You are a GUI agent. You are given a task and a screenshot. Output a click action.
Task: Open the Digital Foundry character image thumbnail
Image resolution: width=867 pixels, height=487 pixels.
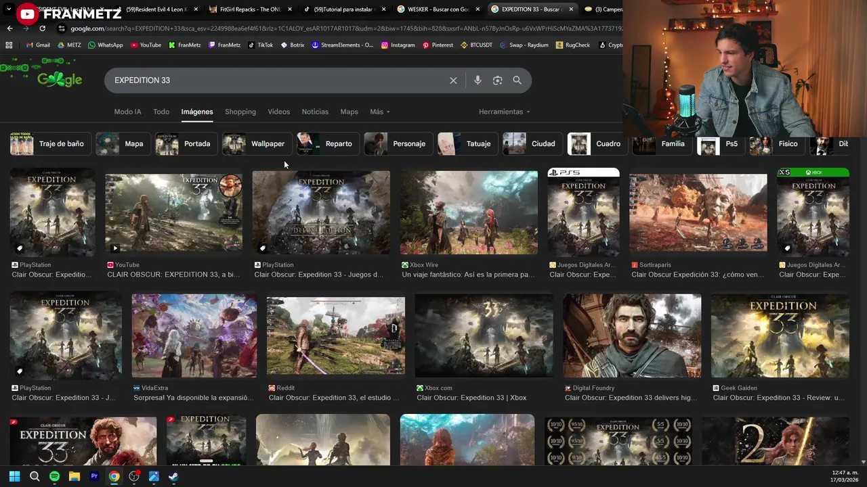click(x=632, y=335)
